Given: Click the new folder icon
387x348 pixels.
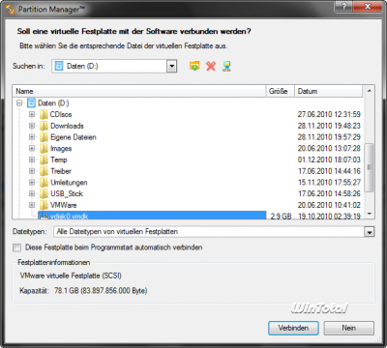Looking at the screenshot, I should point(194,66).
